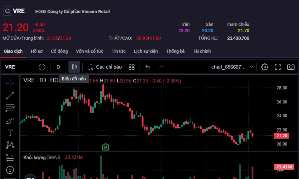
Task: Open the Các chỉ báo indicators menu
Action: pos(105,67)
